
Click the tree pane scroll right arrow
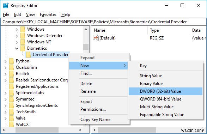(x=80, y=130)
